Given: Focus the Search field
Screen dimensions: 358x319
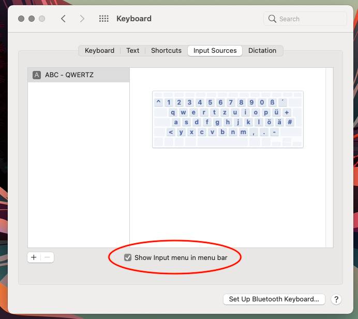Looking at the screenshot, I should point(305,19).
